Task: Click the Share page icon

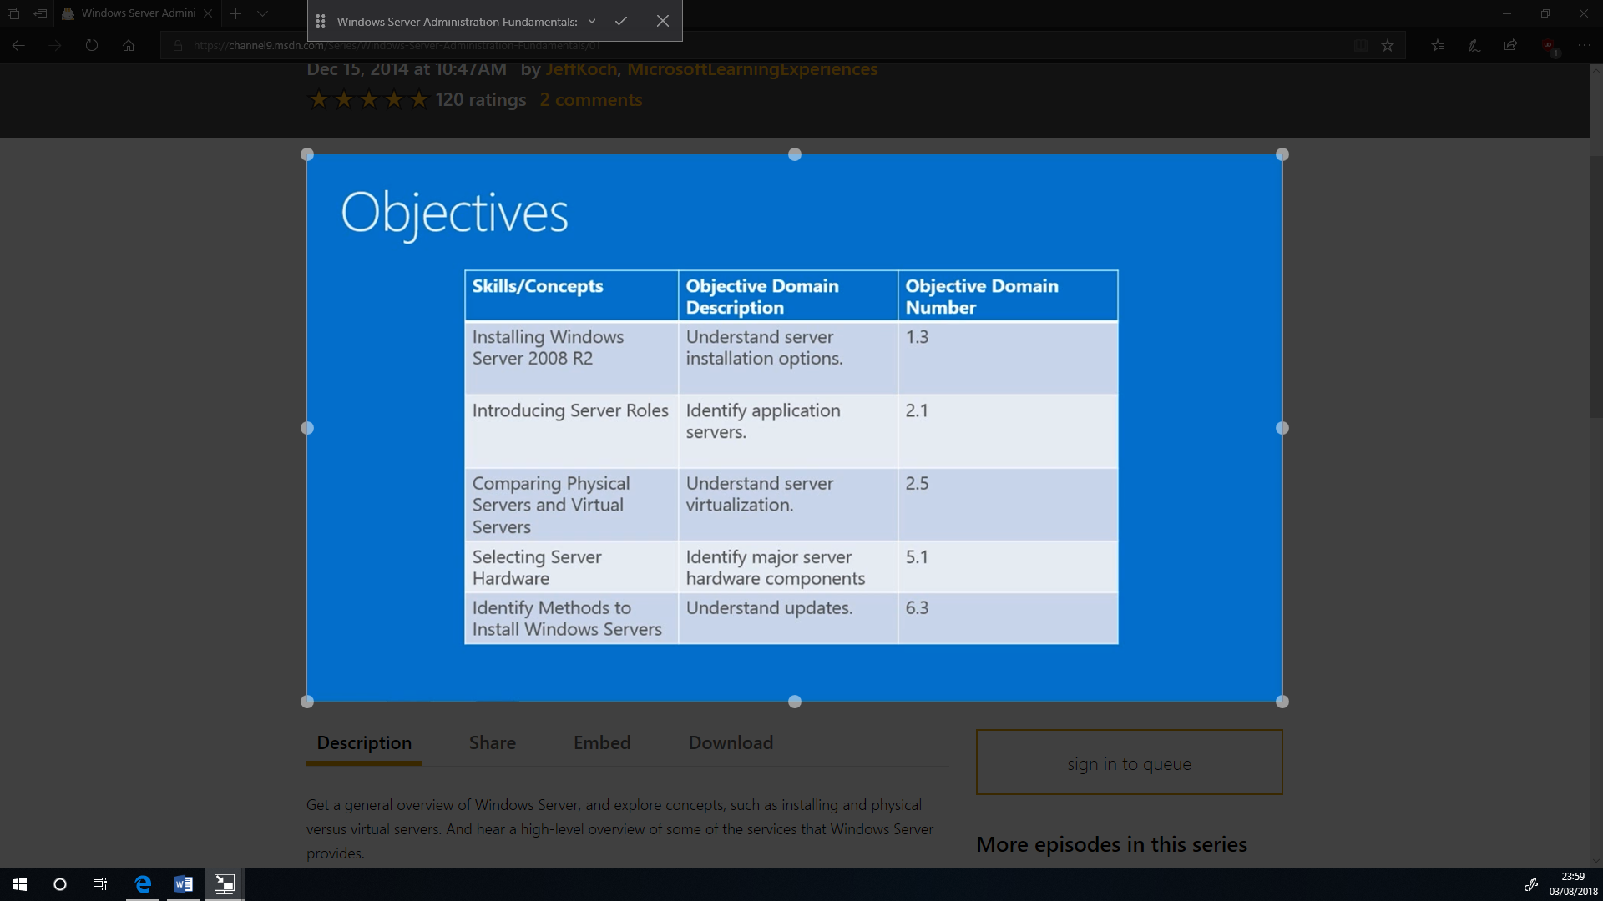Action: 1510,46
